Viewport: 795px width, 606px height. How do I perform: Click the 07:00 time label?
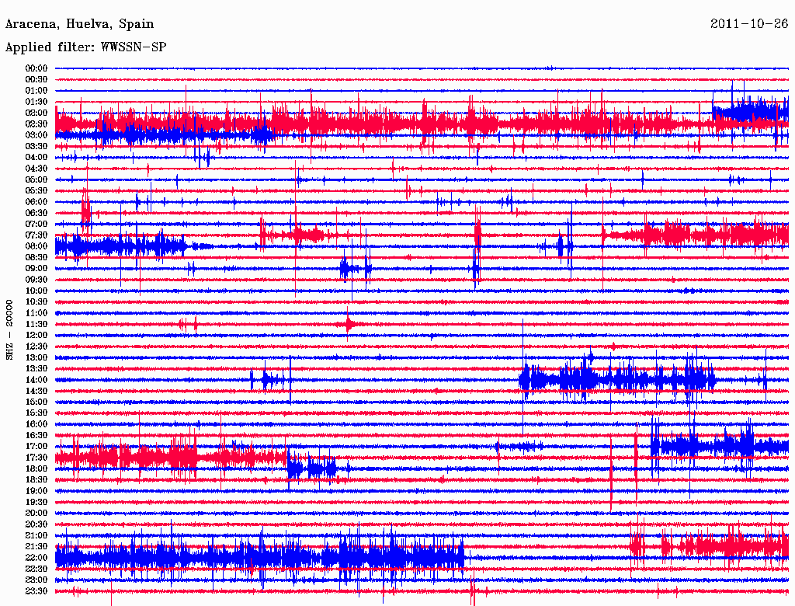[x=36, y=225]
